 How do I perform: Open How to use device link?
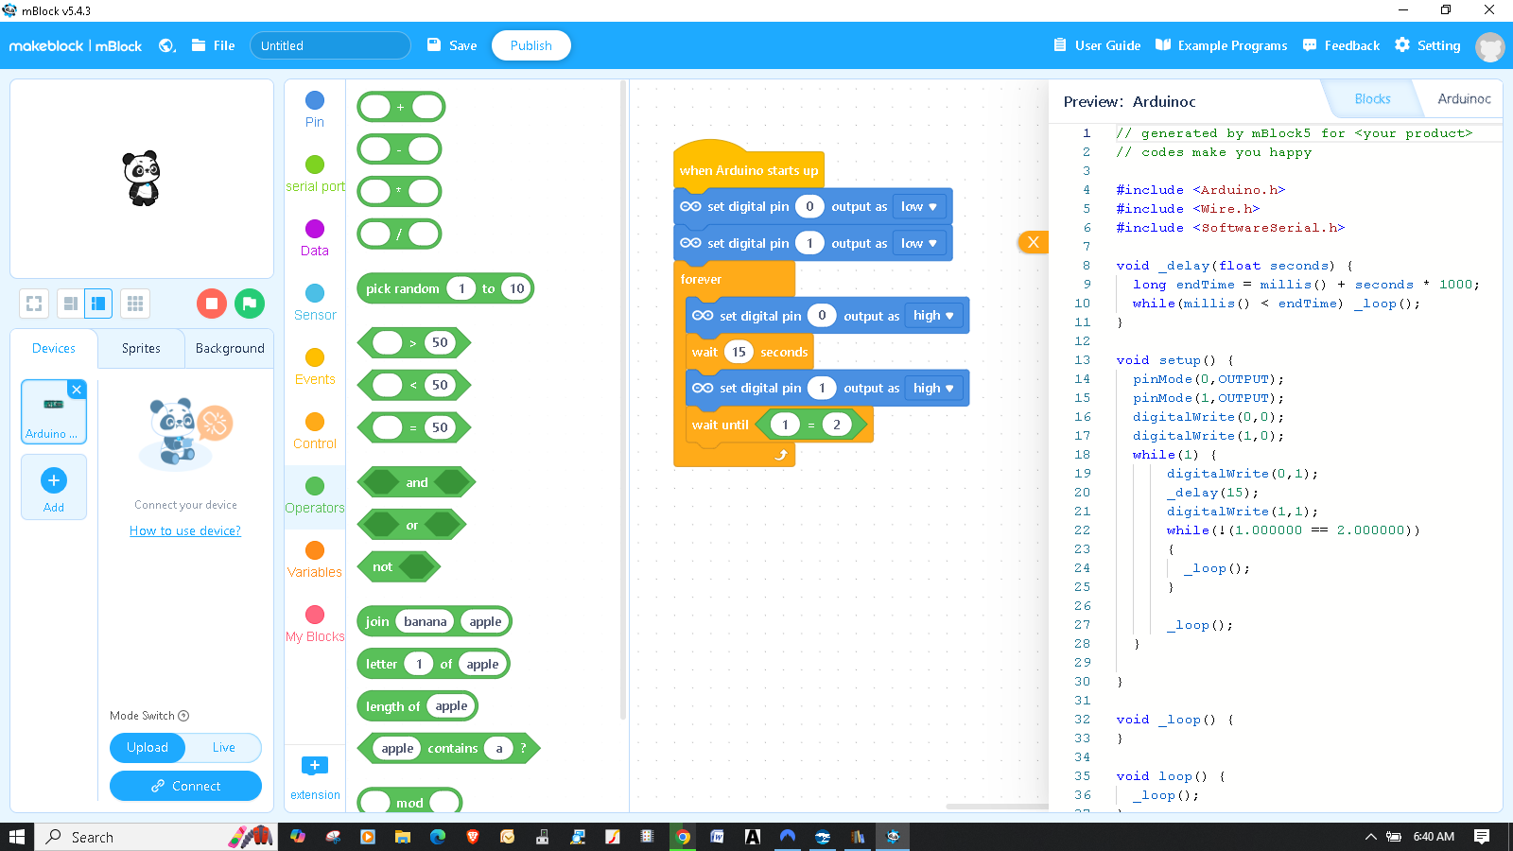185,530
